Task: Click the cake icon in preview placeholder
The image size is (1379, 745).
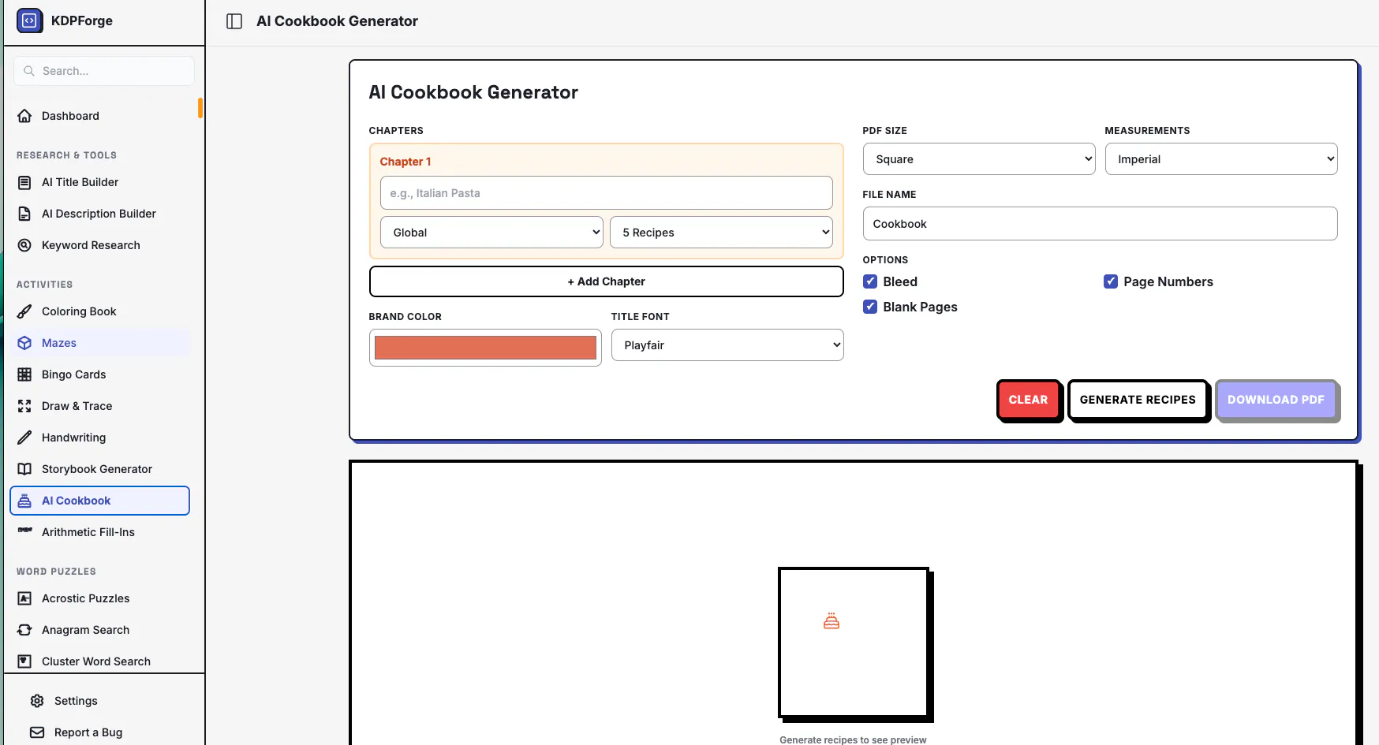Action: [832, 621]
